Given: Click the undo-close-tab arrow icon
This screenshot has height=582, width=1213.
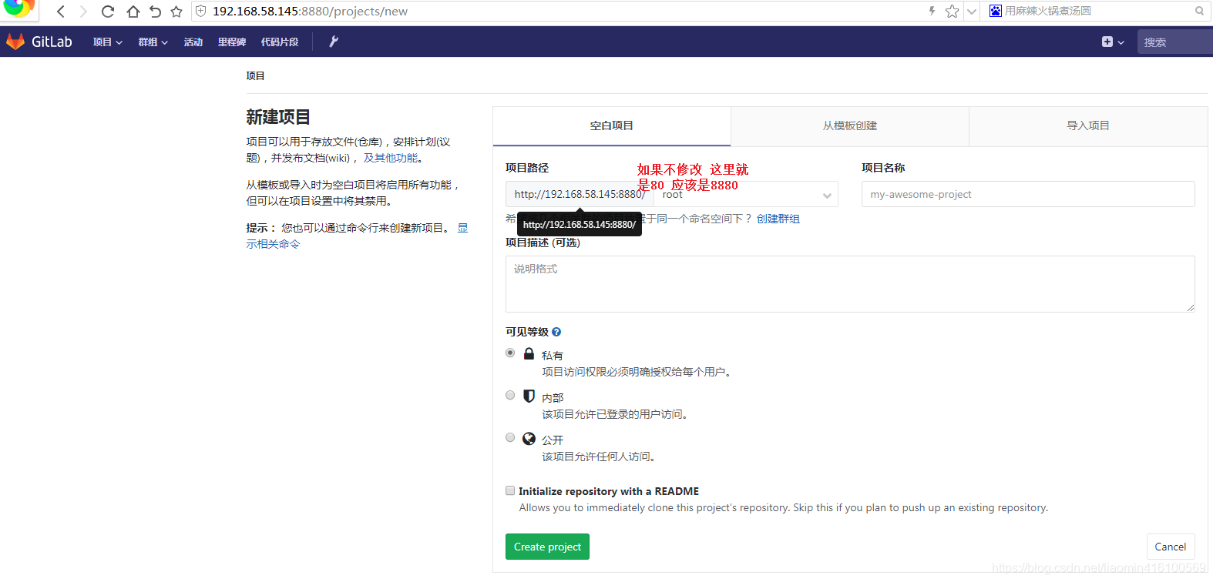Looking at the screenshot, I should coord(155,12).
